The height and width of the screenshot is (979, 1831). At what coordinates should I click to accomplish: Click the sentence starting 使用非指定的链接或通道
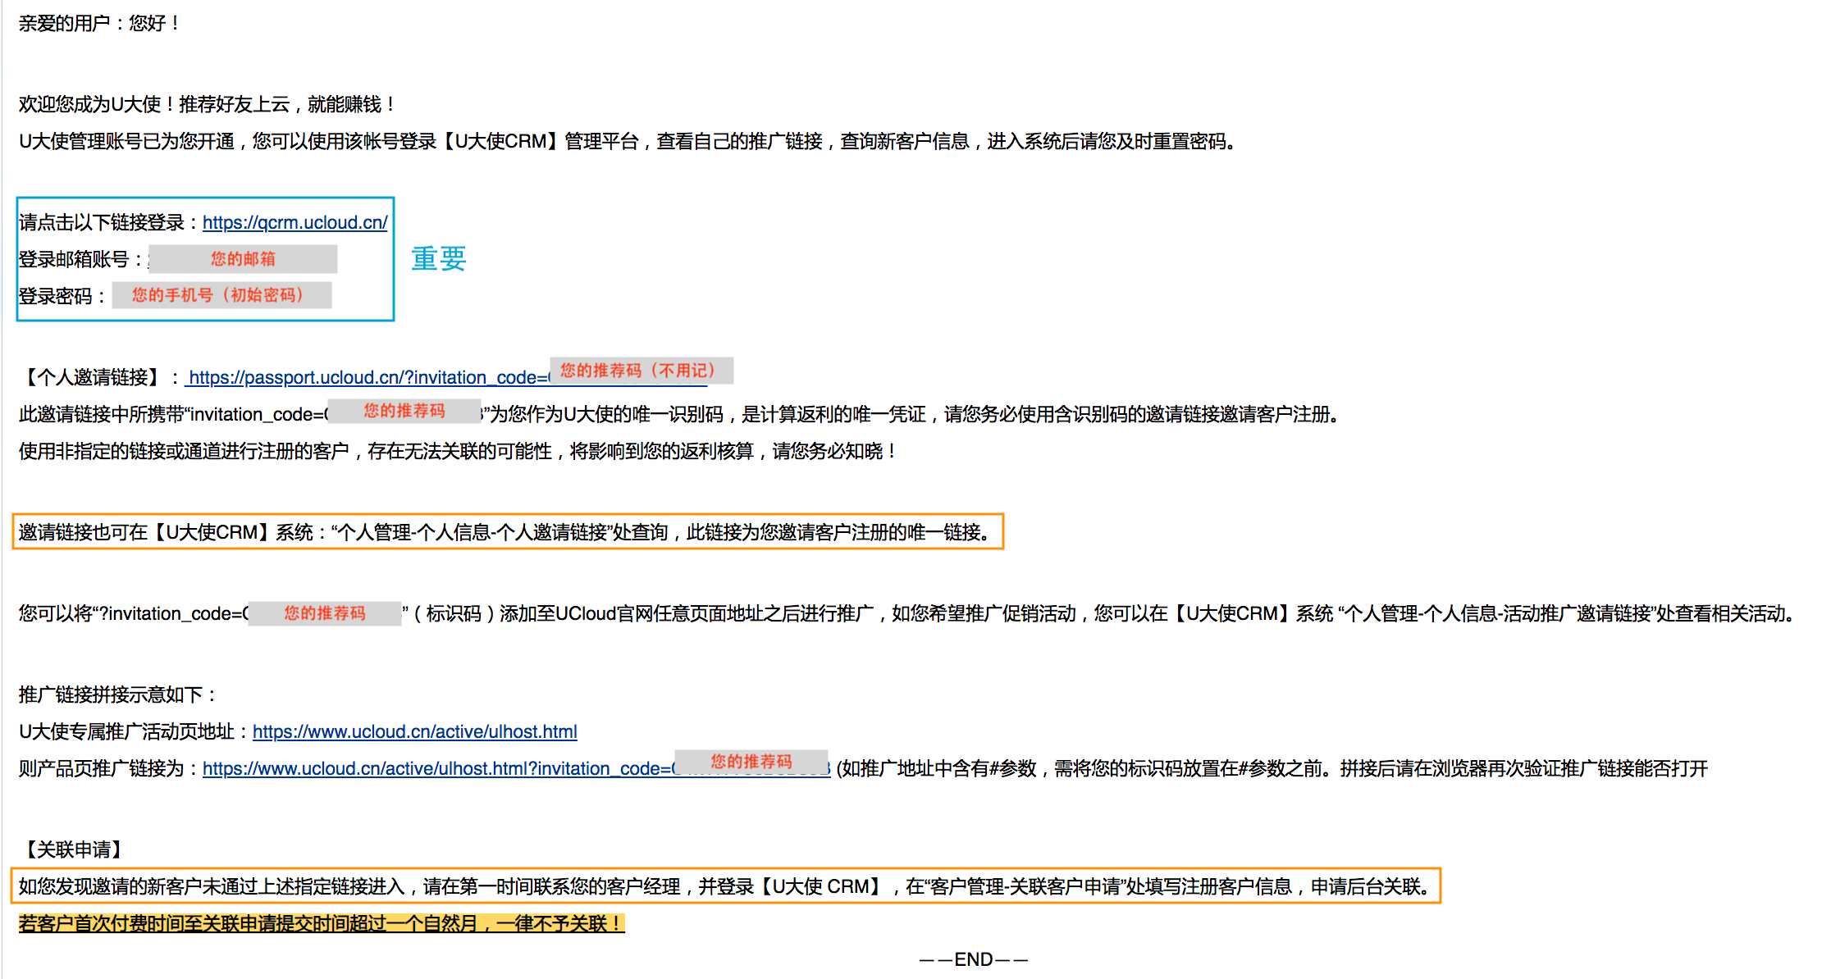click(x=459, y=451)
